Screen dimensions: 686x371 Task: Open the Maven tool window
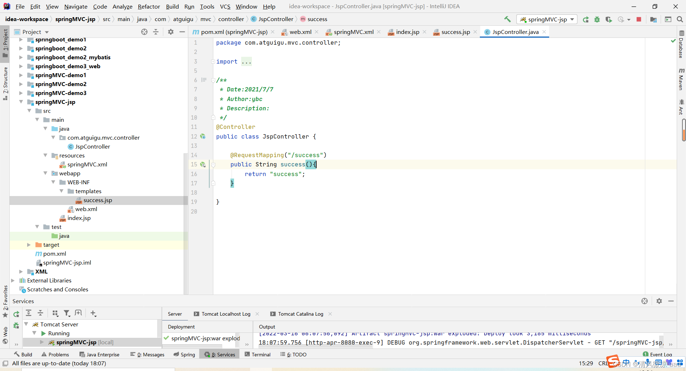tap(681, 79)
